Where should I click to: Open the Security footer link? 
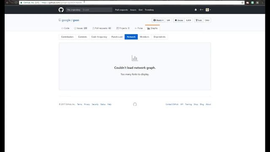(x=95, y=104)
